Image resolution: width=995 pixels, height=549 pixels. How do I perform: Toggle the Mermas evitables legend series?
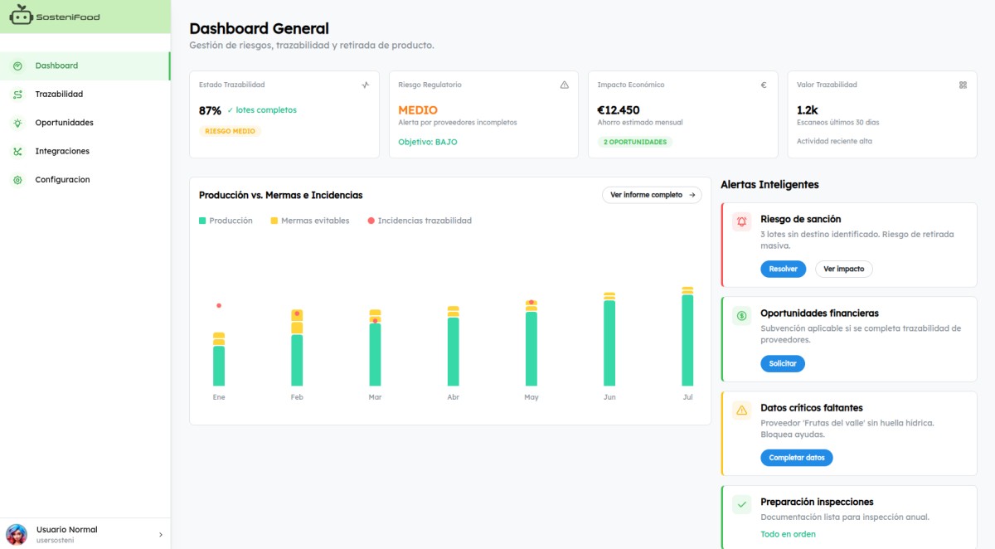309,221
